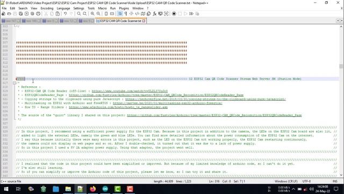This screenshot has height=194, width=344.
Task: Open the ESP32QRCodeReader_Page GitHub link on line 320
Action: coord(156,95)
